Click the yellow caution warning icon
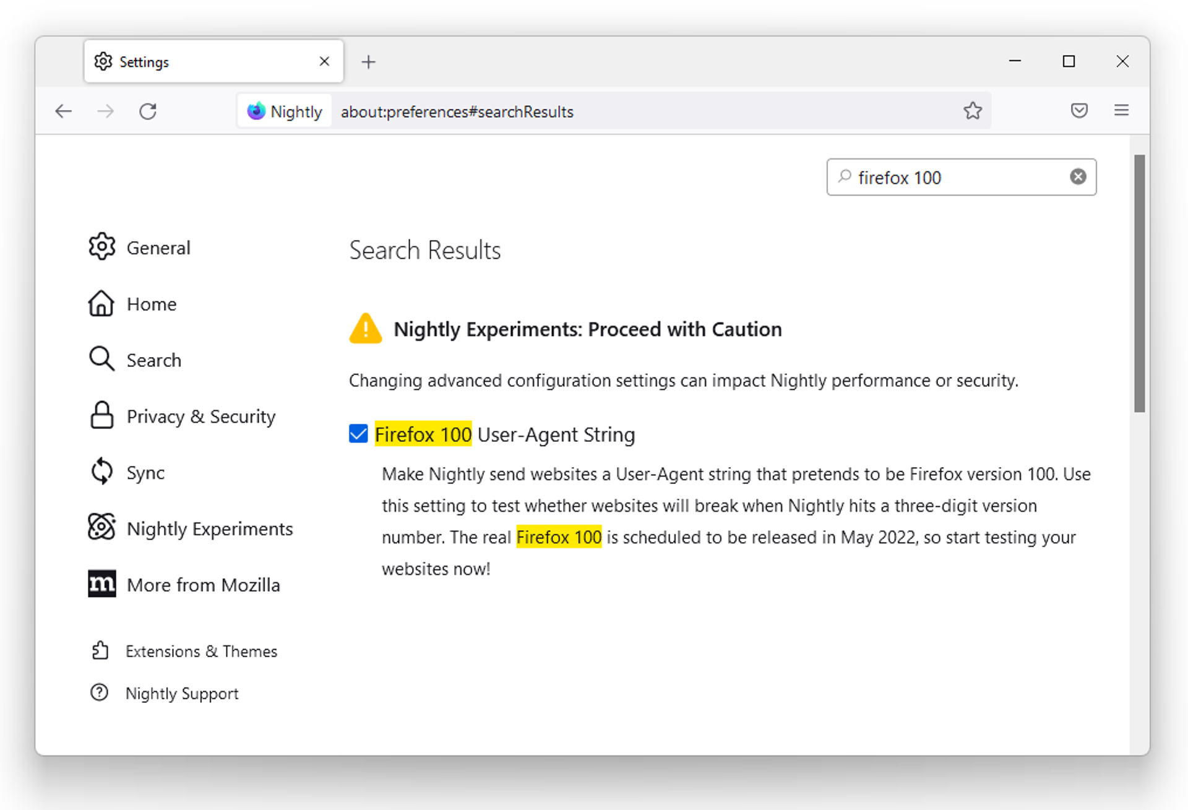1188x810 pixels. (x=366, y=329)
